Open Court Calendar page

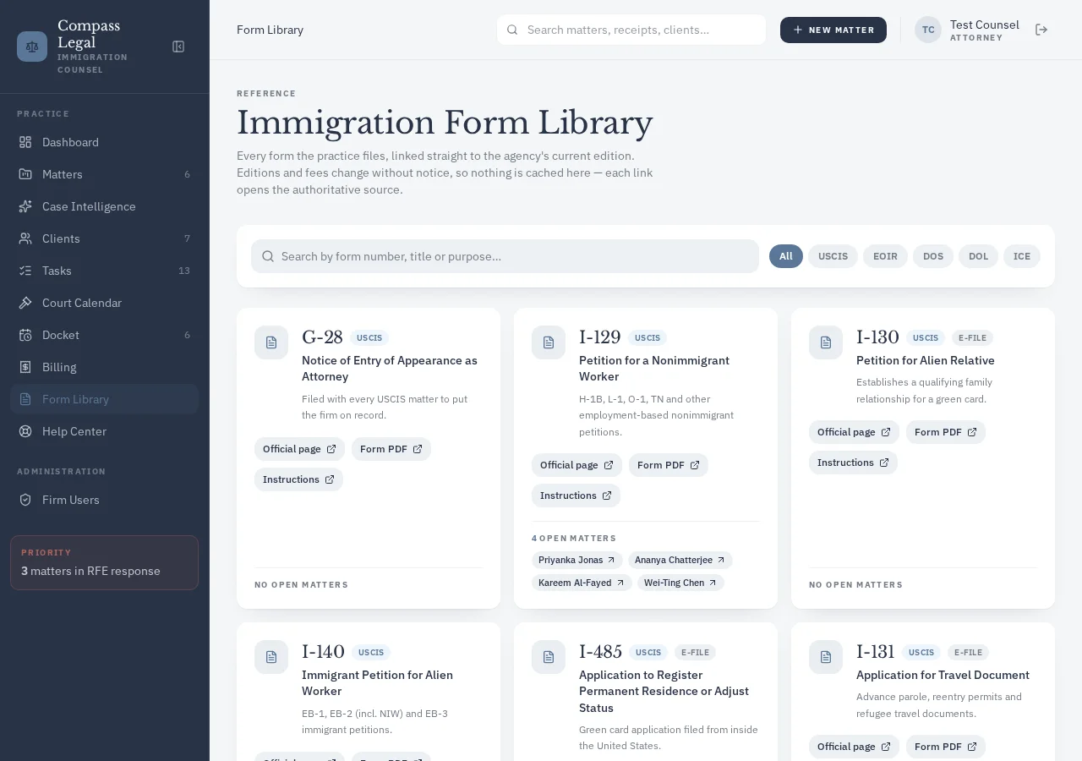(x=105, y=303)
